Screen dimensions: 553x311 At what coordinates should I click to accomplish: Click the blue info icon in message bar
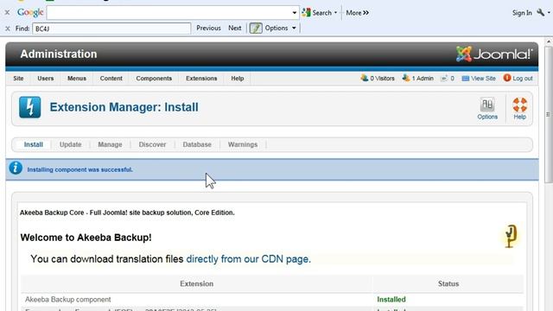click(x=16, y=168)
